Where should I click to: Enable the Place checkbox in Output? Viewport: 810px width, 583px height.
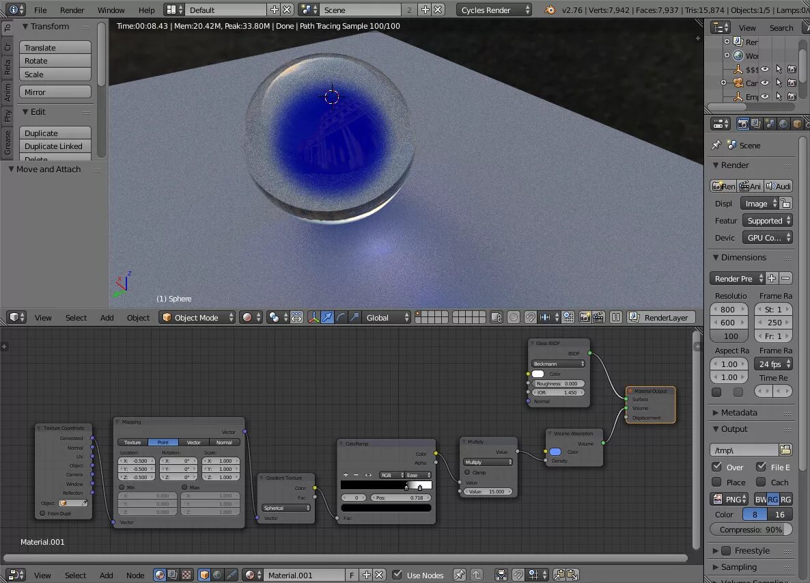(x=716, y=483)
